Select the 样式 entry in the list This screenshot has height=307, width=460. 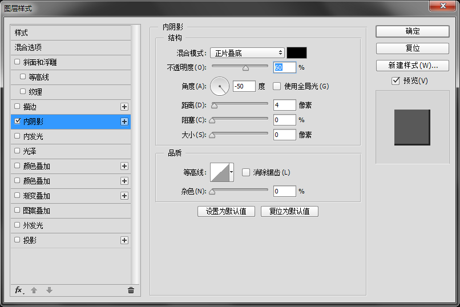(x=71, y=33)
